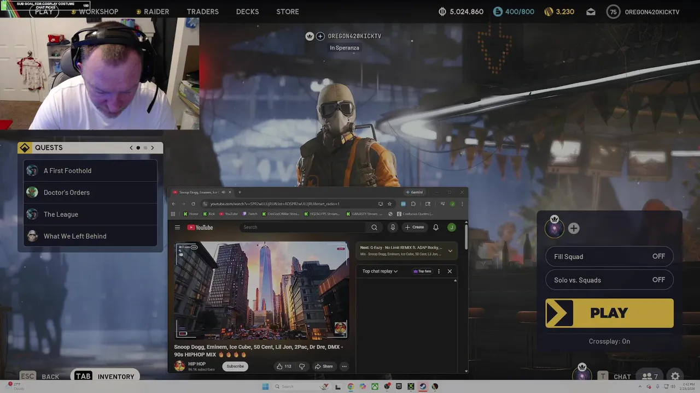Click YouTube account avatar J
700x393 pixels.
(451, 227)
